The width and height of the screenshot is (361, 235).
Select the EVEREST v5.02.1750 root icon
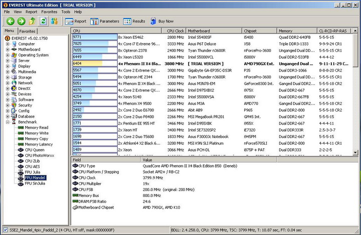(8, 38)
